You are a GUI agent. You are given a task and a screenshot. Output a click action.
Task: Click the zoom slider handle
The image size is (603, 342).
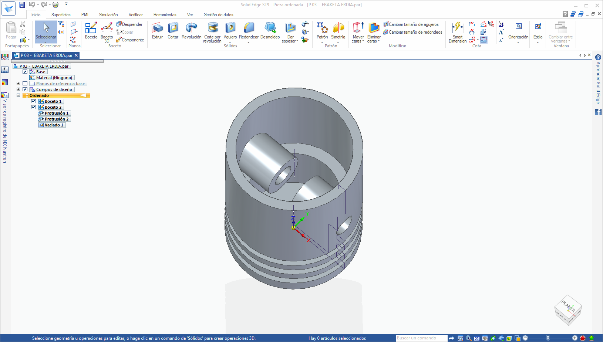pyautogui.click(x=548, y=338)
